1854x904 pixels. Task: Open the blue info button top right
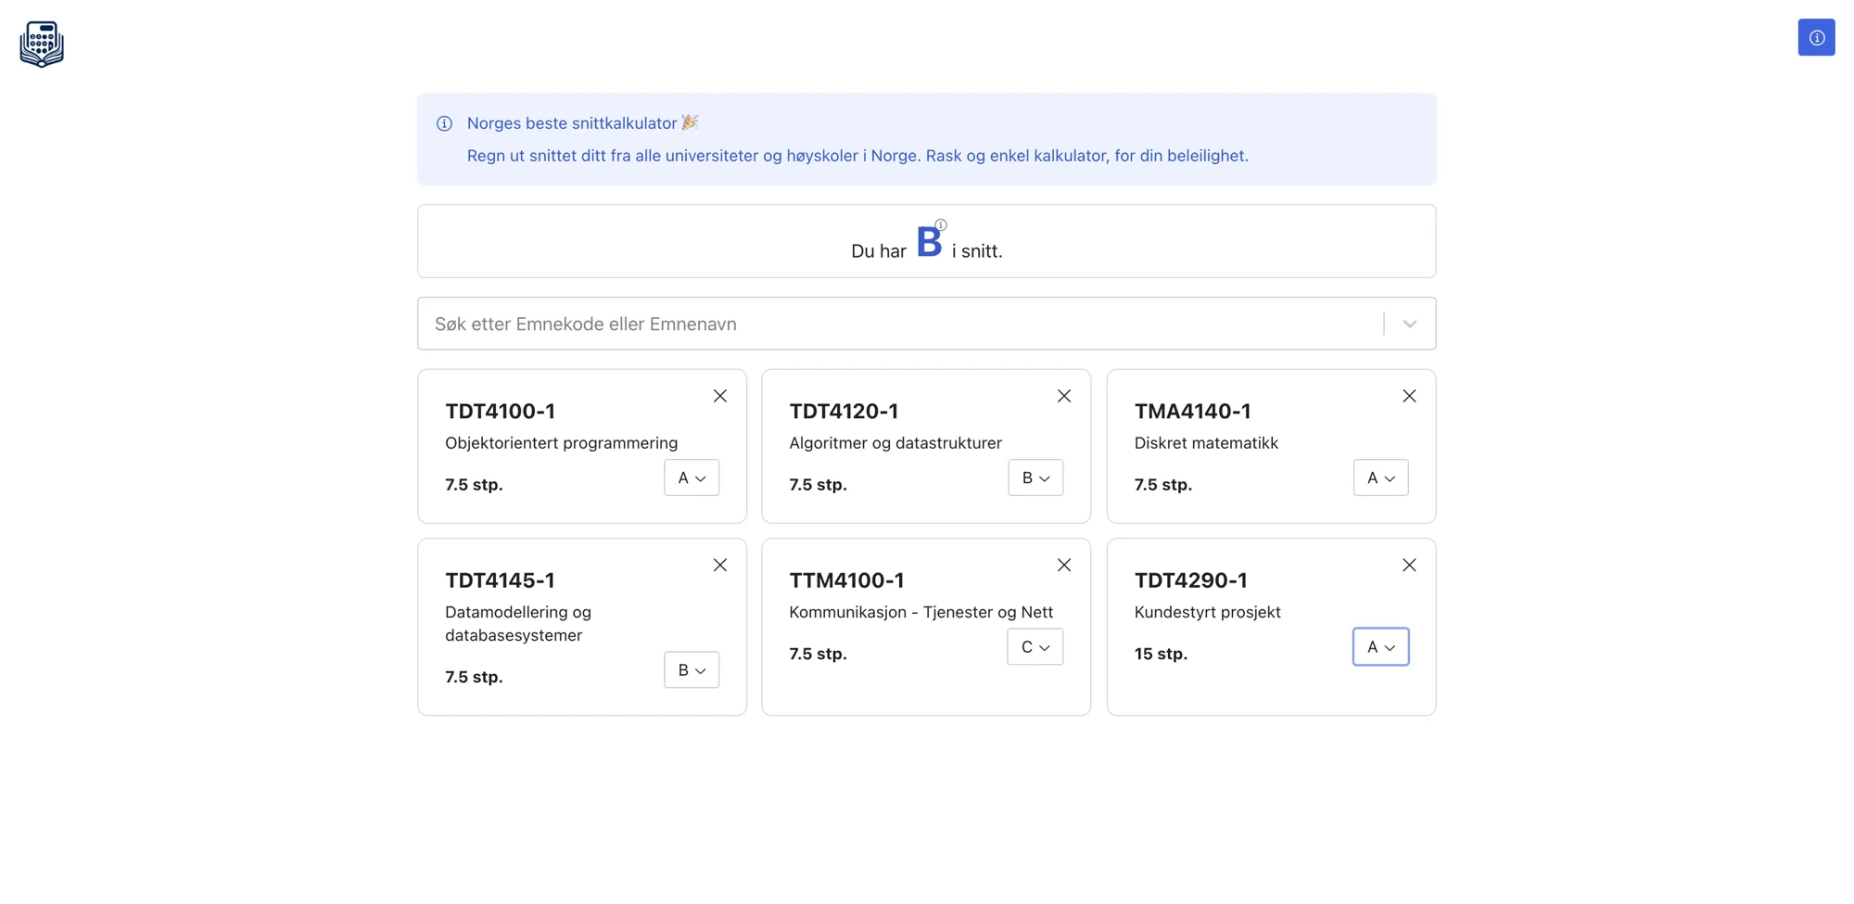click(x=1816, y=37)
